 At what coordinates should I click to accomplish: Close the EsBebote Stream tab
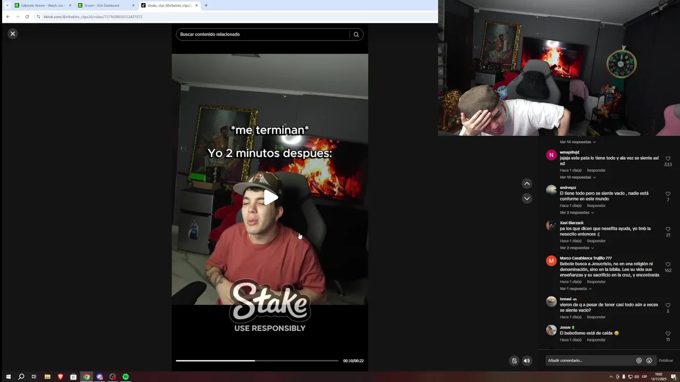click(70, 5)
